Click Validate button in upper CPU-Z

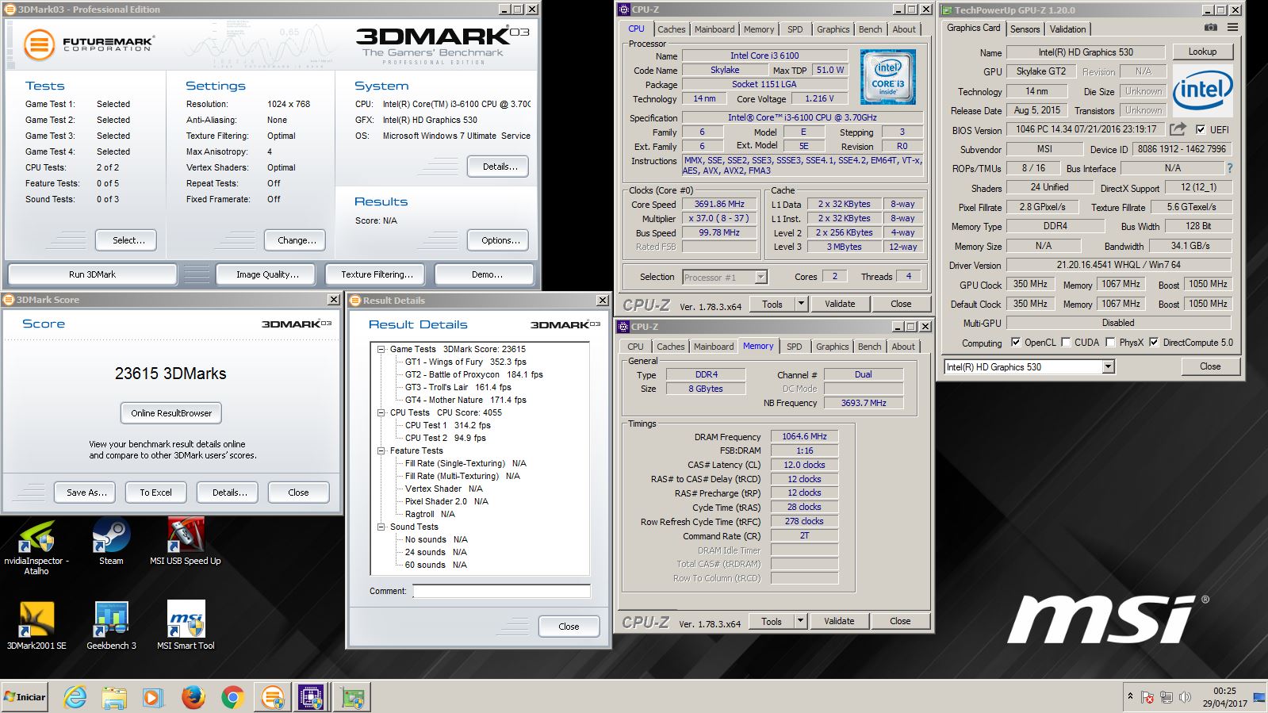tap(840, 304)
